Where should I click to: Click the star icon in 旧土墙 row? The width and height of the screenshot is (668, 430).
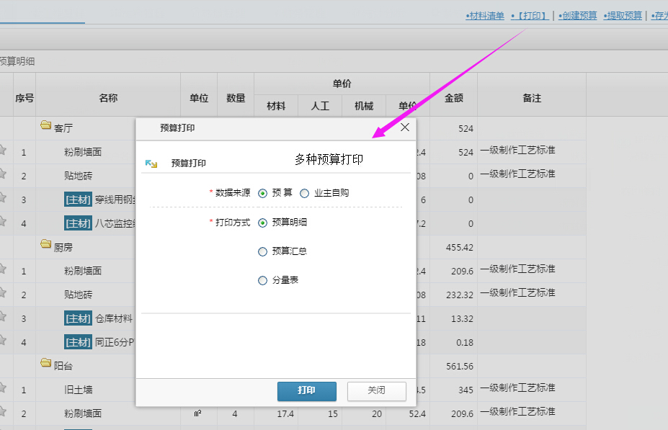2,389
